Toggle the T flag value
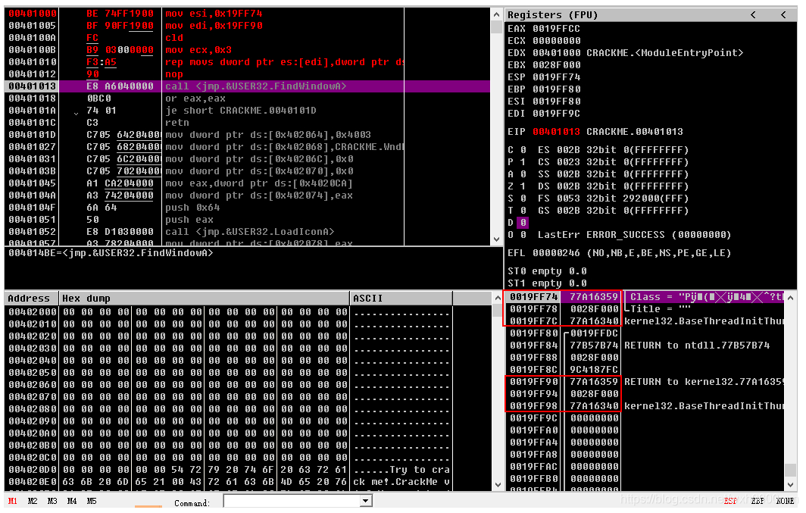The width and height of the screenshot is (806, 513). coord(523,211)
